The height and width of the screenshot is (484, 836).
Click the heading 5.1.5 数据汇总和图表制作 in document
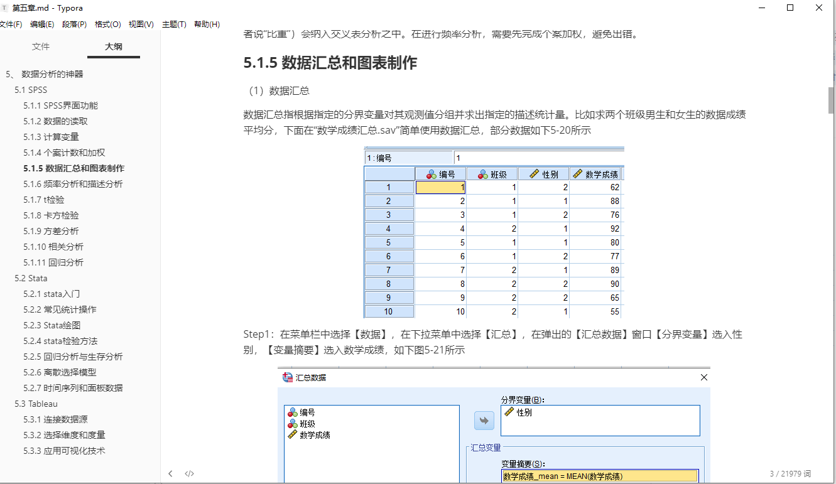pos(330,63)
